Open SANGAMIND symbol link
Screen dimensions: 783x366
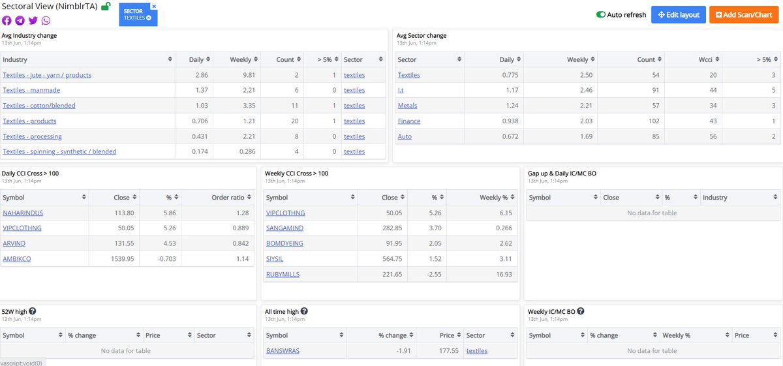point(284,228)
